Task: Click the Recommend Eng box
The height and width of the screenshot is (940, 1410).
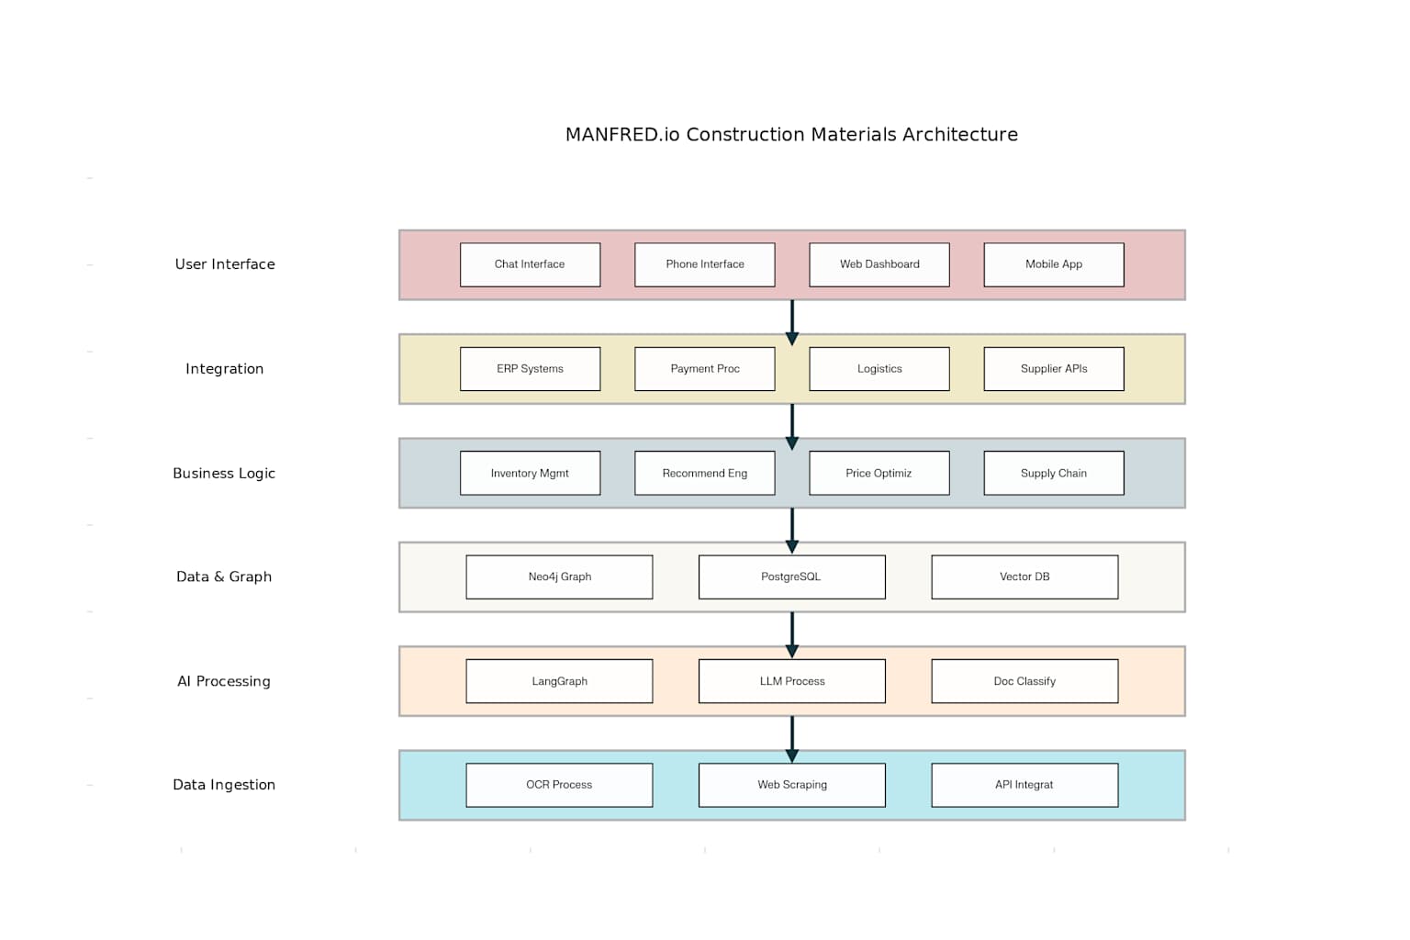Action: click(704, 473)
